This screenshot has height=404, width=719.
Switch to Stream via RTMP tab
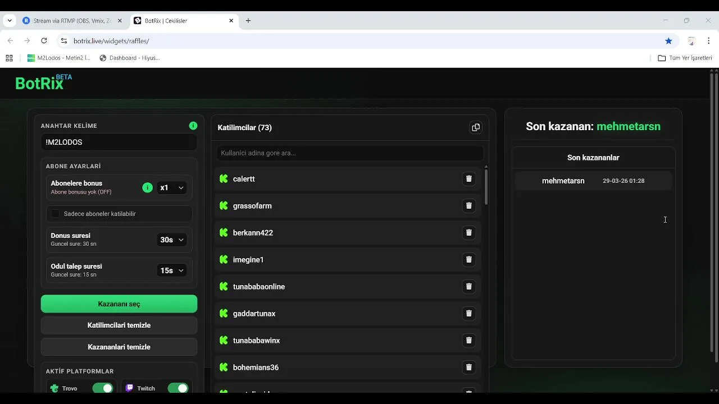click(x=73, y=21)
